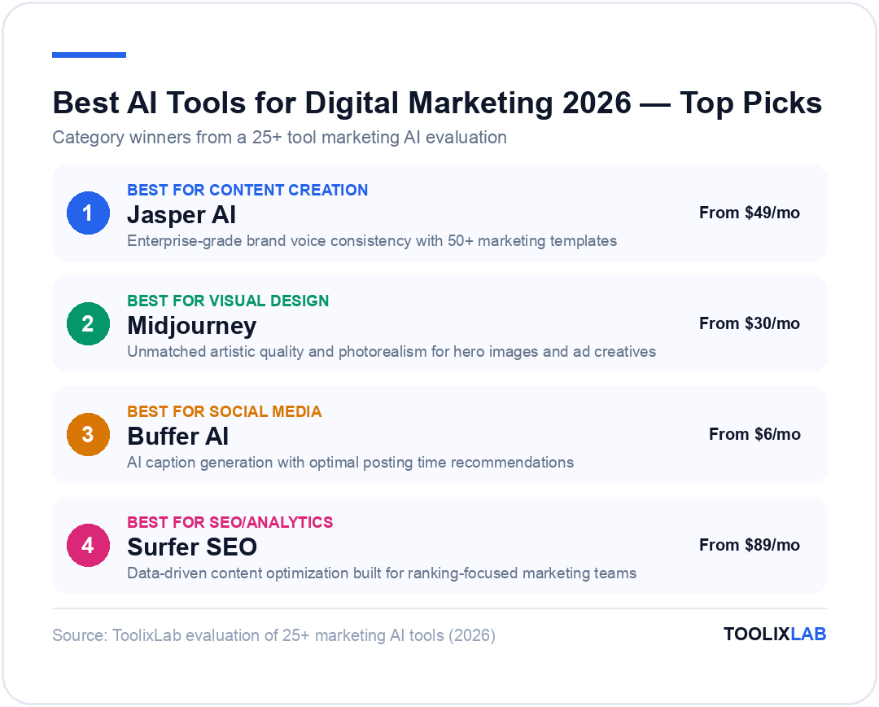Click the Buffer AI caption generation description

[350, 463]
